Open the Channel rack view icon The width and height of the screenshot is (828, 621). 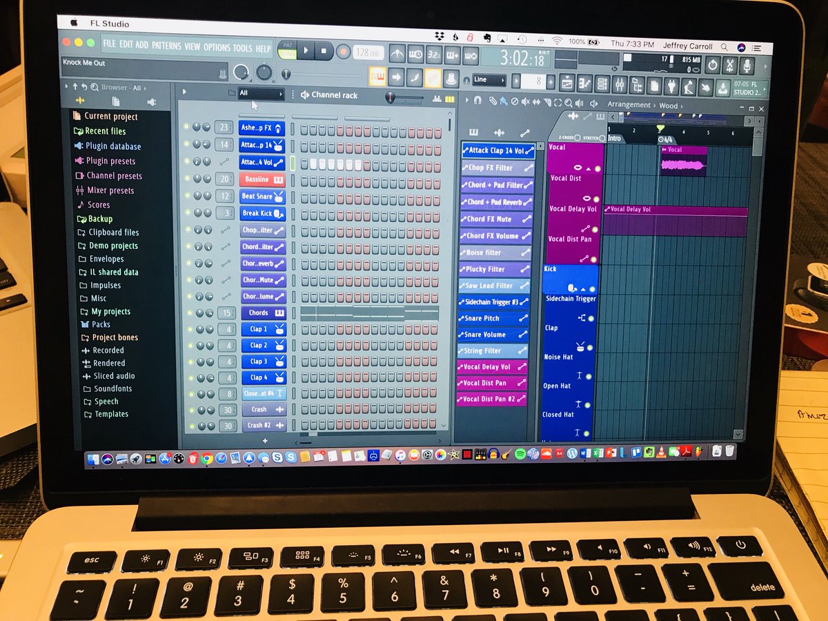(x=602, y=83)
